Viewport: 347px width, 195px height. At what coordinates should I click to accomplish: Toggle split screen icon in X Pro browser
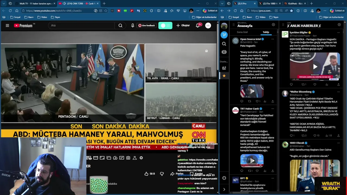tap(305, 11)
